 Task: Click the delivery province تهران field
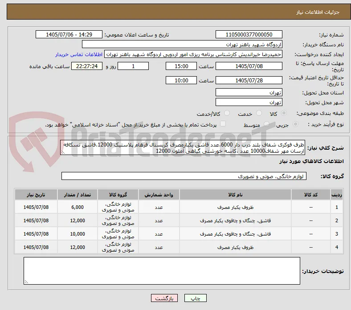(x=249, y=92)
